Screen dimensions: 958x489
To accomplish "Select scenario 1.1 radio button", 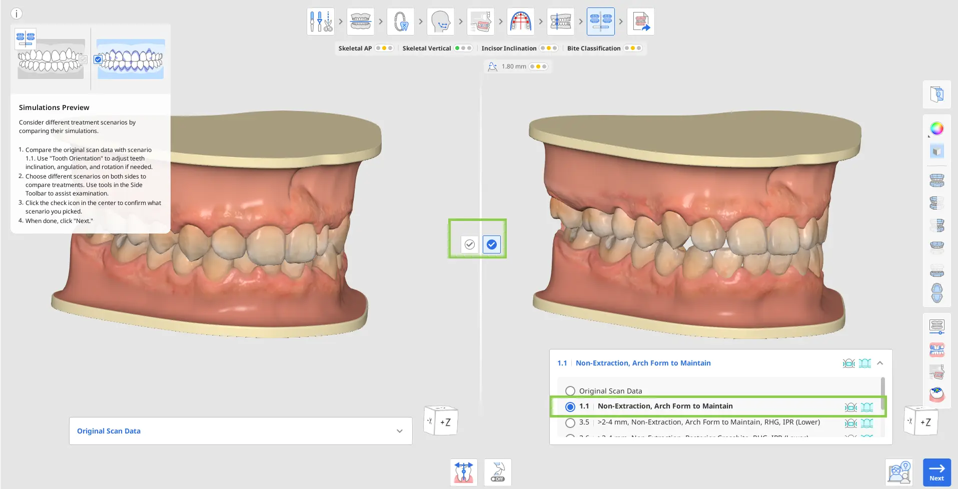I will tap(570, 406).
